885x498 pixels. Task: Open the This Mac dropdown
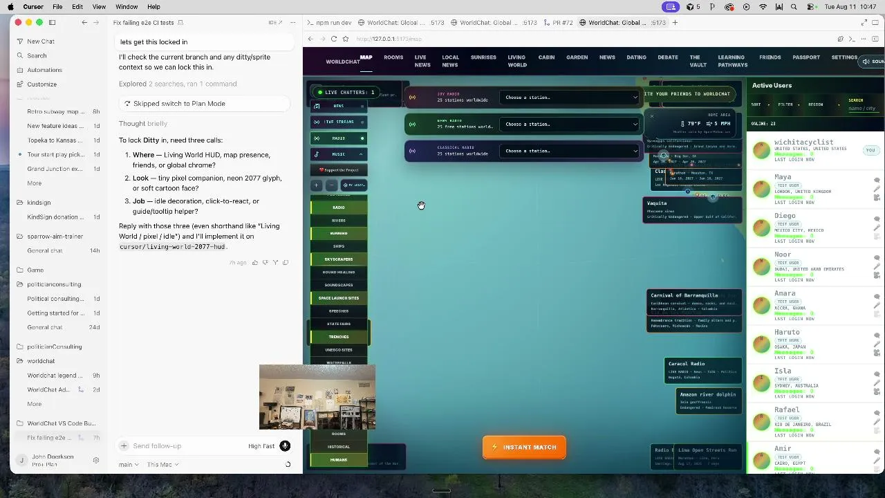click(x=162, y=465)
